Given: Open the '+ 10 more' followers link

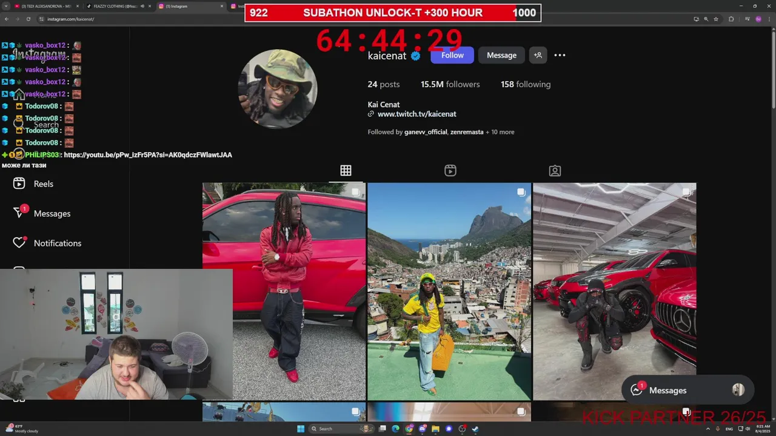Looking at the screenshot, I should click(500, 132).
